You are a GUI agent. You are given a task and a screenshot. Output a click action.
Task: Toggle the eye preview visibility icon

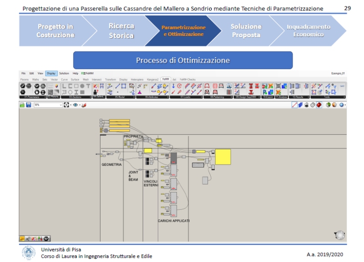[x=75, y=105]
